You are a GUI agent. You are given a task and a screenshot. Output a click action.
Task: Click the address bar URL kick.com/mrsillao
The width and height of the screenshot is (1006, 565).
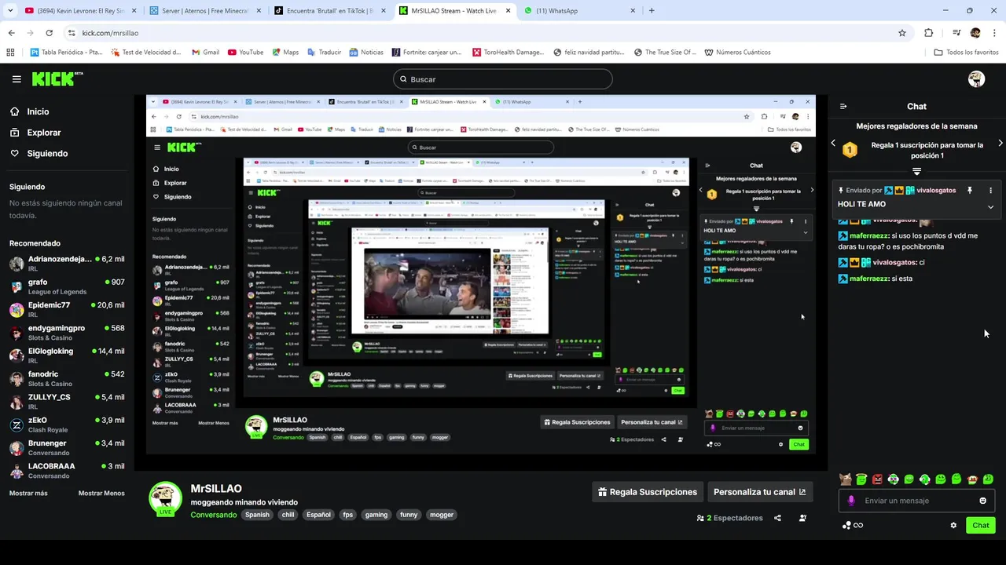click(110, 33)
